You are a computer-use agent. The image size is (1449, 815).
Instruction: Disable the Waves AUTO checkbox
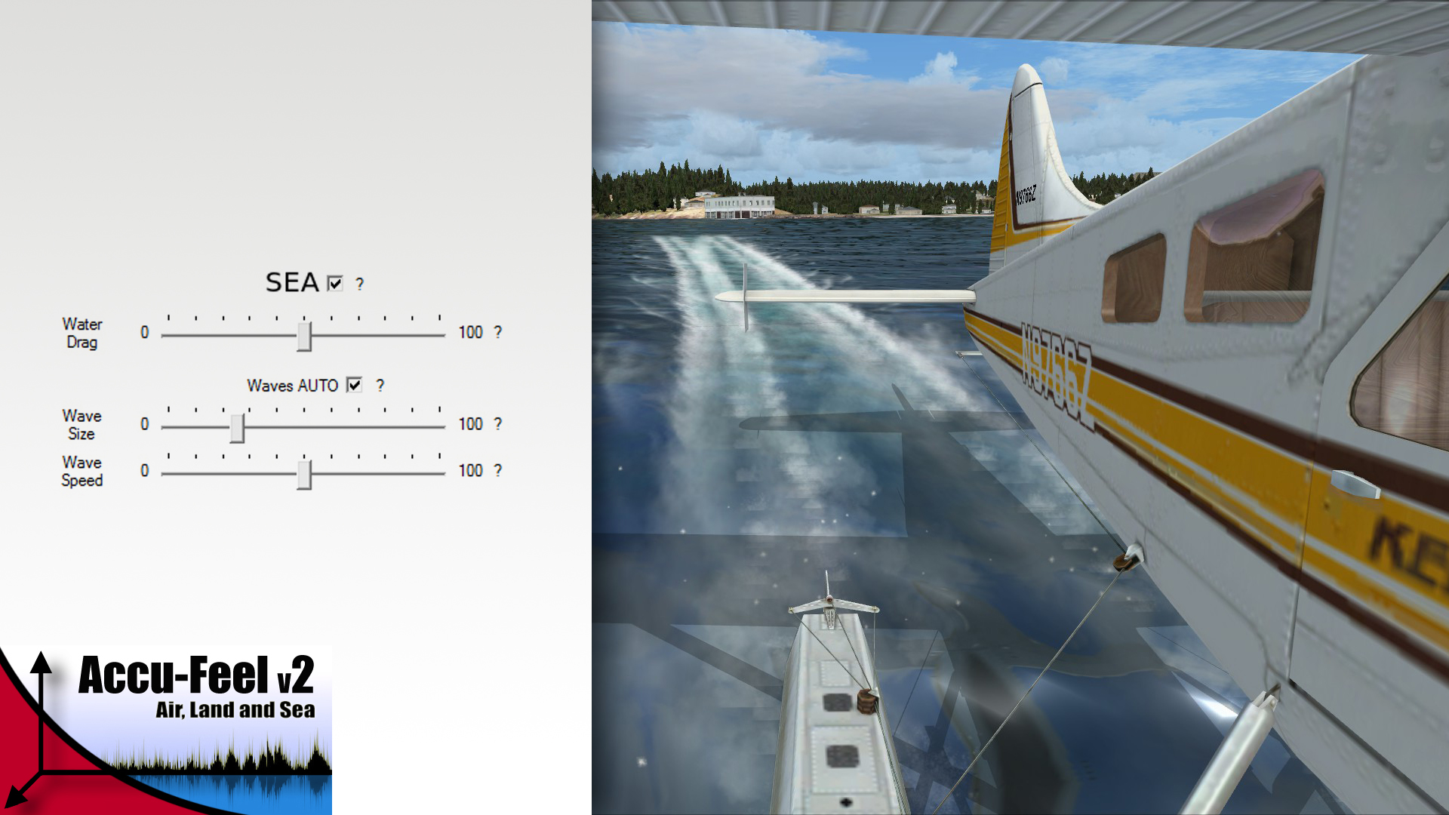coord(355,386)
